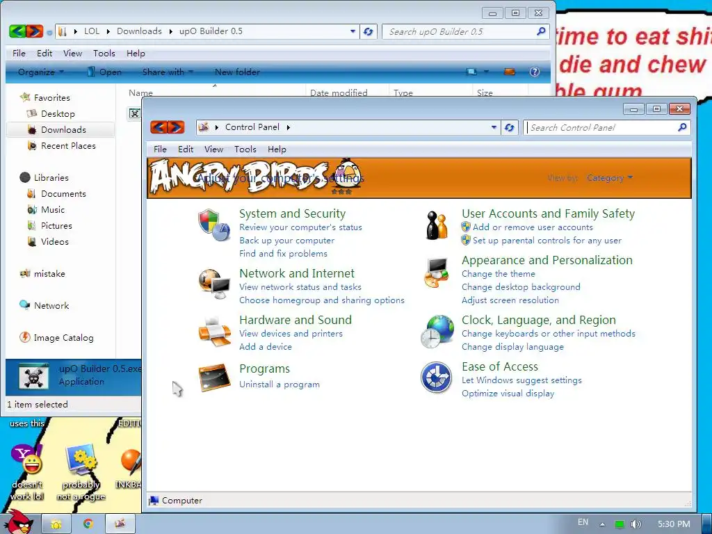Image resolution: width=712 pixels, height=534 pixels.
Task: Open File menu in Control Panel
Action: (x=160, y=149)
